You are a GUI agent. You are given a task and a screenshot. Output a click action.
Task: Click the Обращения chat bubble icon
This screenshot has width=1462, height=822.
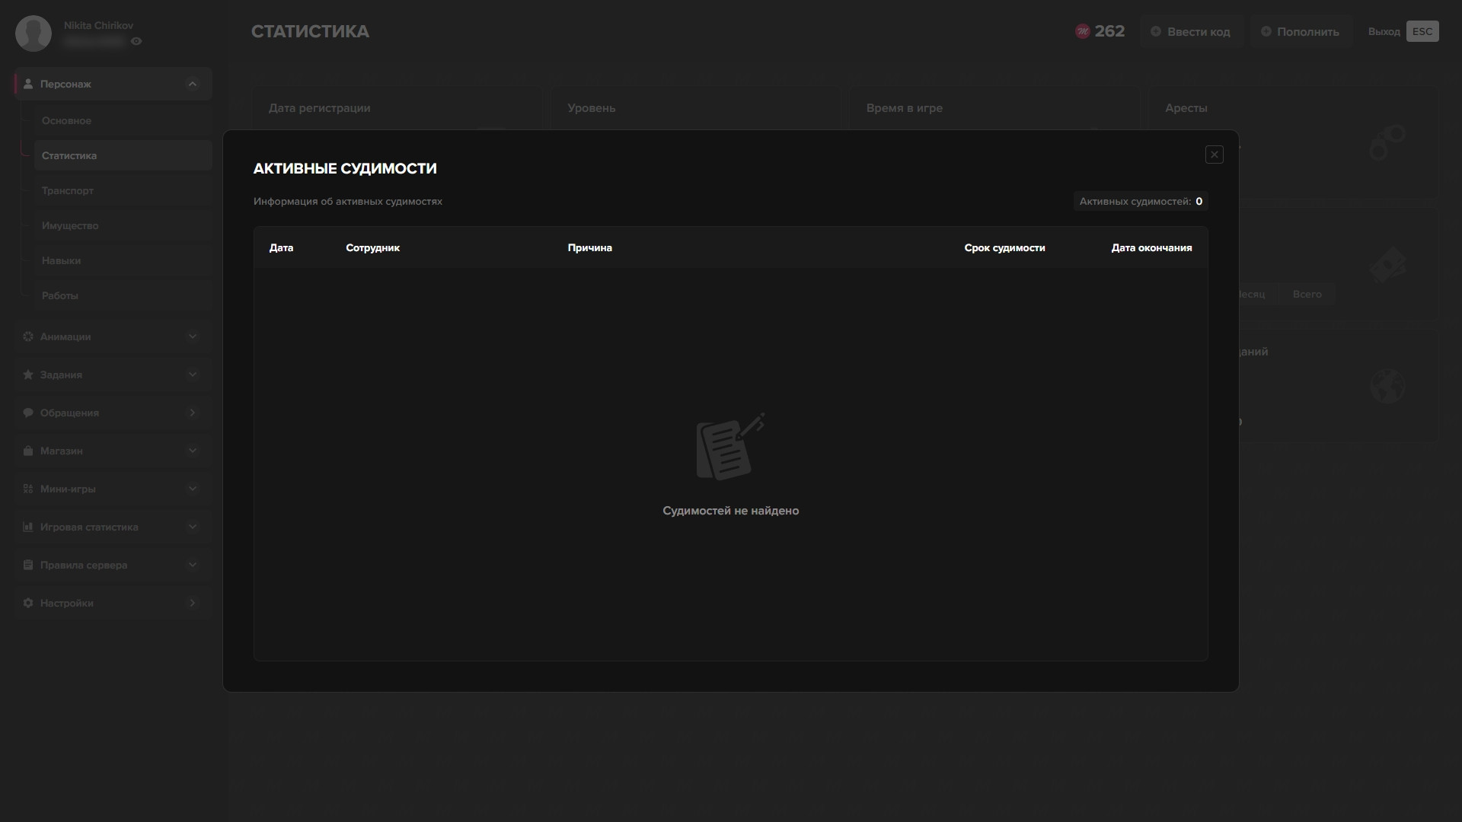pyautogui.click(x=28, y=413)
